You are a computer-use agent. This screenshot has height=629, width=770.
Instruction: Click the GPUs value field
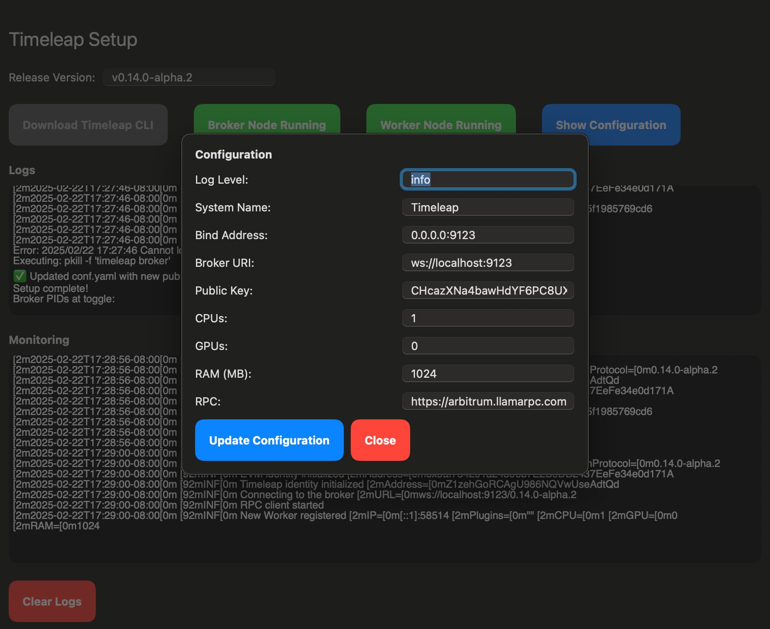tap(488, 346)
